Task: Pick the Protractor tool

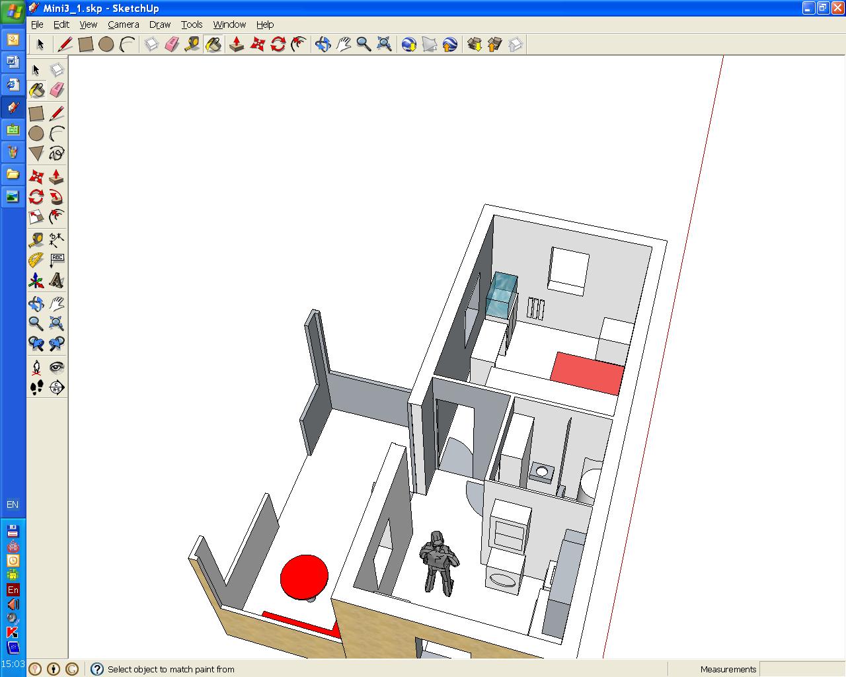Action: point(36,260)
